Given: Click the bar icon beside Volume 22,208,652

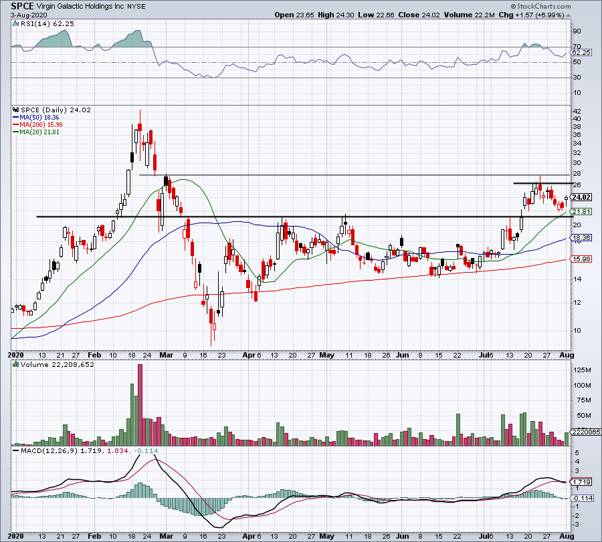Looking at the screenshot, I should [x=16, y=364].
